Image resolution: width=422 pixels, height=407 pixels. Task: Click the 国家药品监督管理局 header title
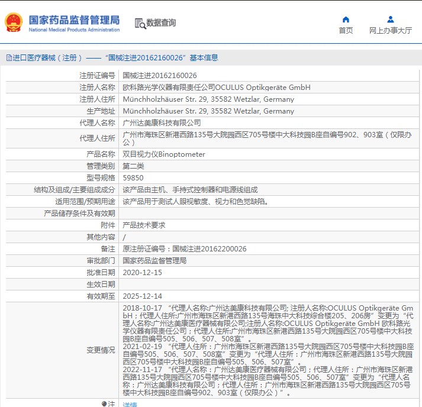pos(75,20)
